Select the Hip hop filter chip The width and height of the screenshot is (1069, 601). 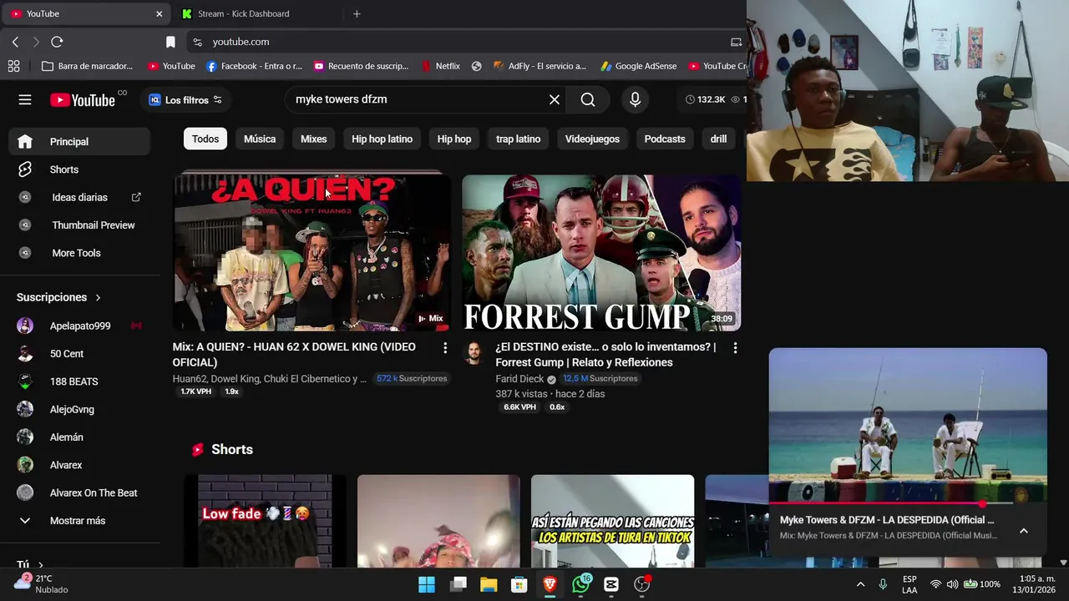(454, 139)
